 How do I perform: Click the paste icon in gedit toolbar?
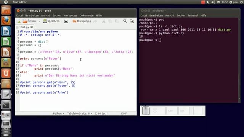[117, 21]
